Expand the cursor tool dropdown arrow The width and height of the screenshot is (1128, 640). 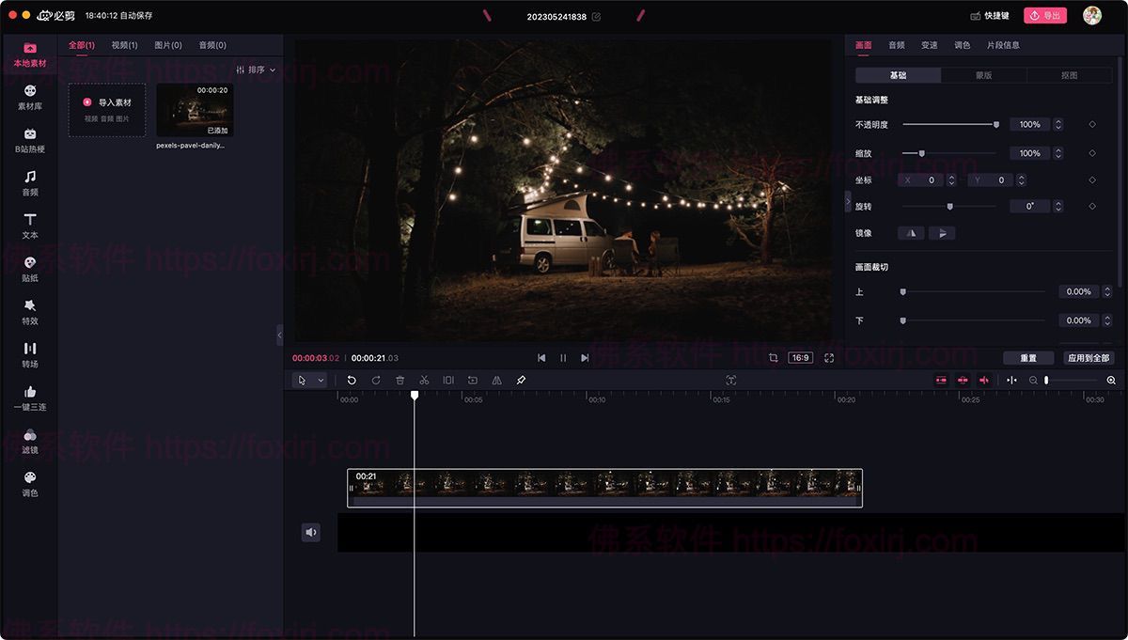pyautogui.click(x=321, y=381)
